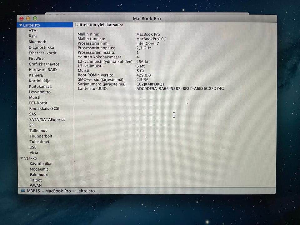Select Kuitukanava entry
Screen dimensions: 300x225
(40, 86)
